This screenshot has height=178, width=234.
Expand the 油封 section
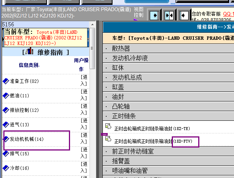(168, 97)
